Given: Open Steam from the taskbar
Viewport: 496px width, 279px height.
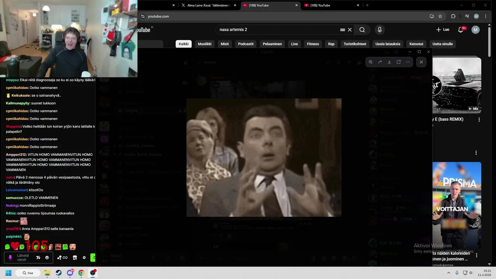Looking at the screenshot, I should [59, 273].
